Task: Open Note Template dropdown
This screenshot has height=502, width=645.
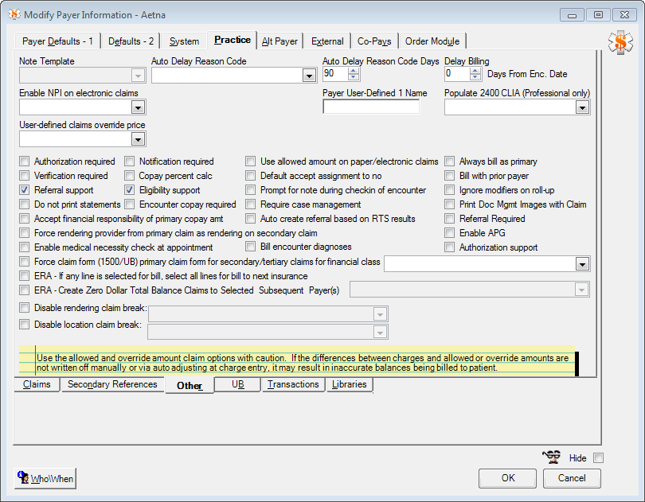Action: click(139, 76)
